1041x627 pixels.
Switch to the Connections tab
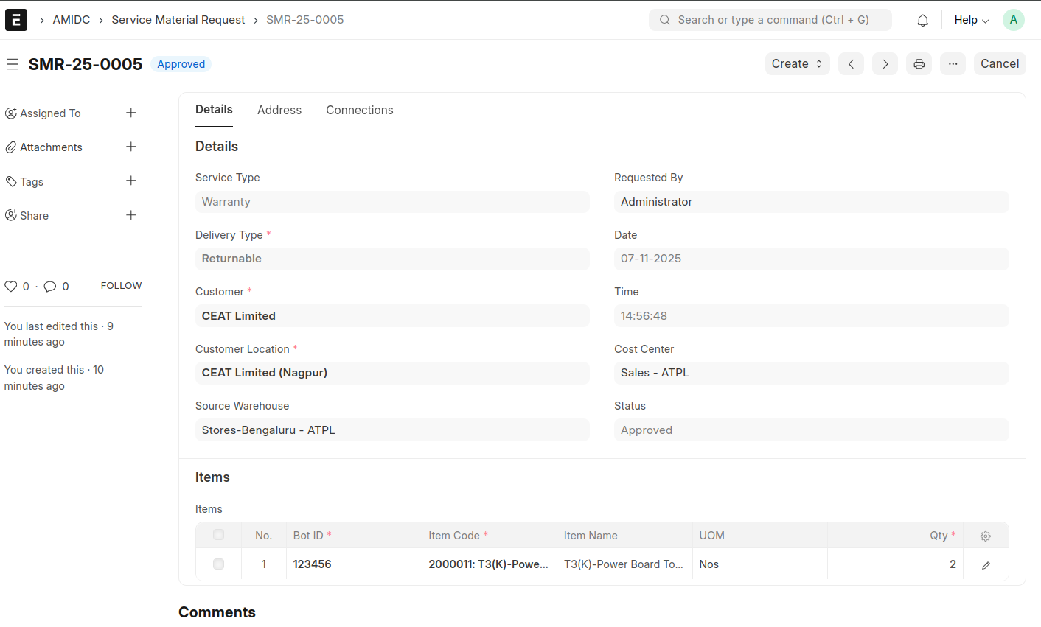[x=359, y=110]
